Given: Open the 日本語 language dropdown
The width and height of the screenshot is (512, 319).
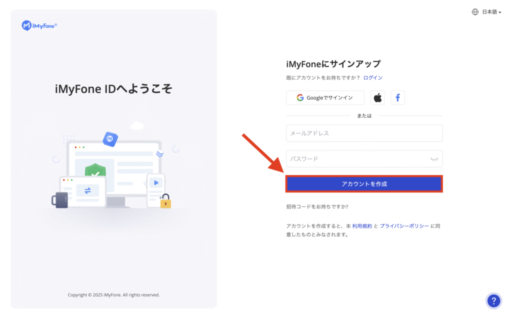Looking at the screenshot, I should click(x=491, y=12).
